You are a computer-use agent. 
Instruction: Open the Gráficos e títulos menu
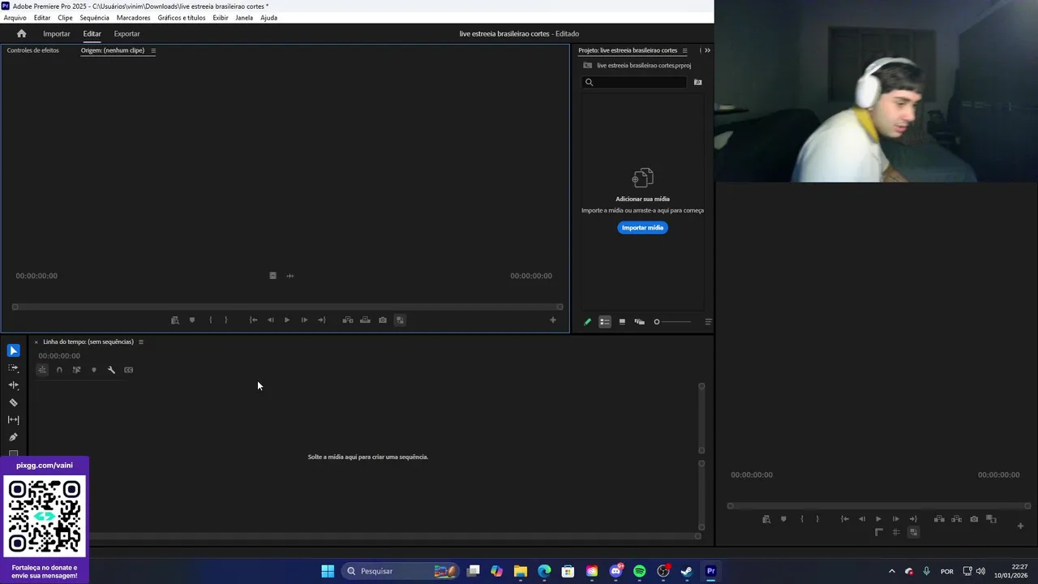(182, 18)
